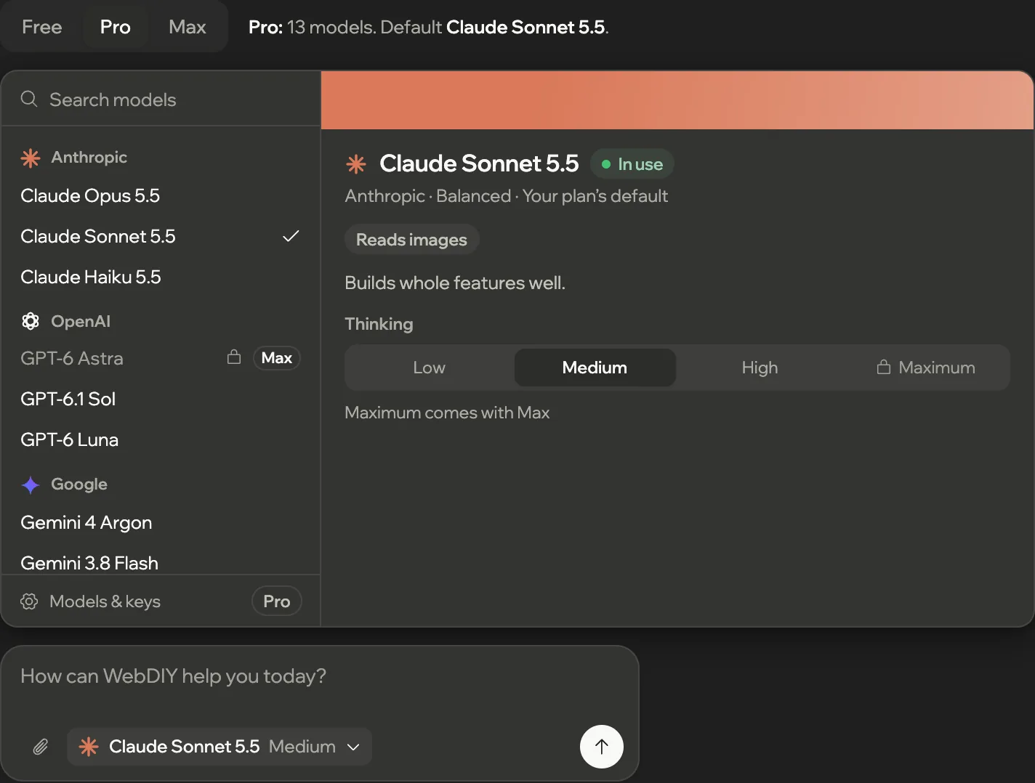
Task: Open the Claude Sonnet 5.5 Medium model dropdown
Action: (x=220, y=747)
